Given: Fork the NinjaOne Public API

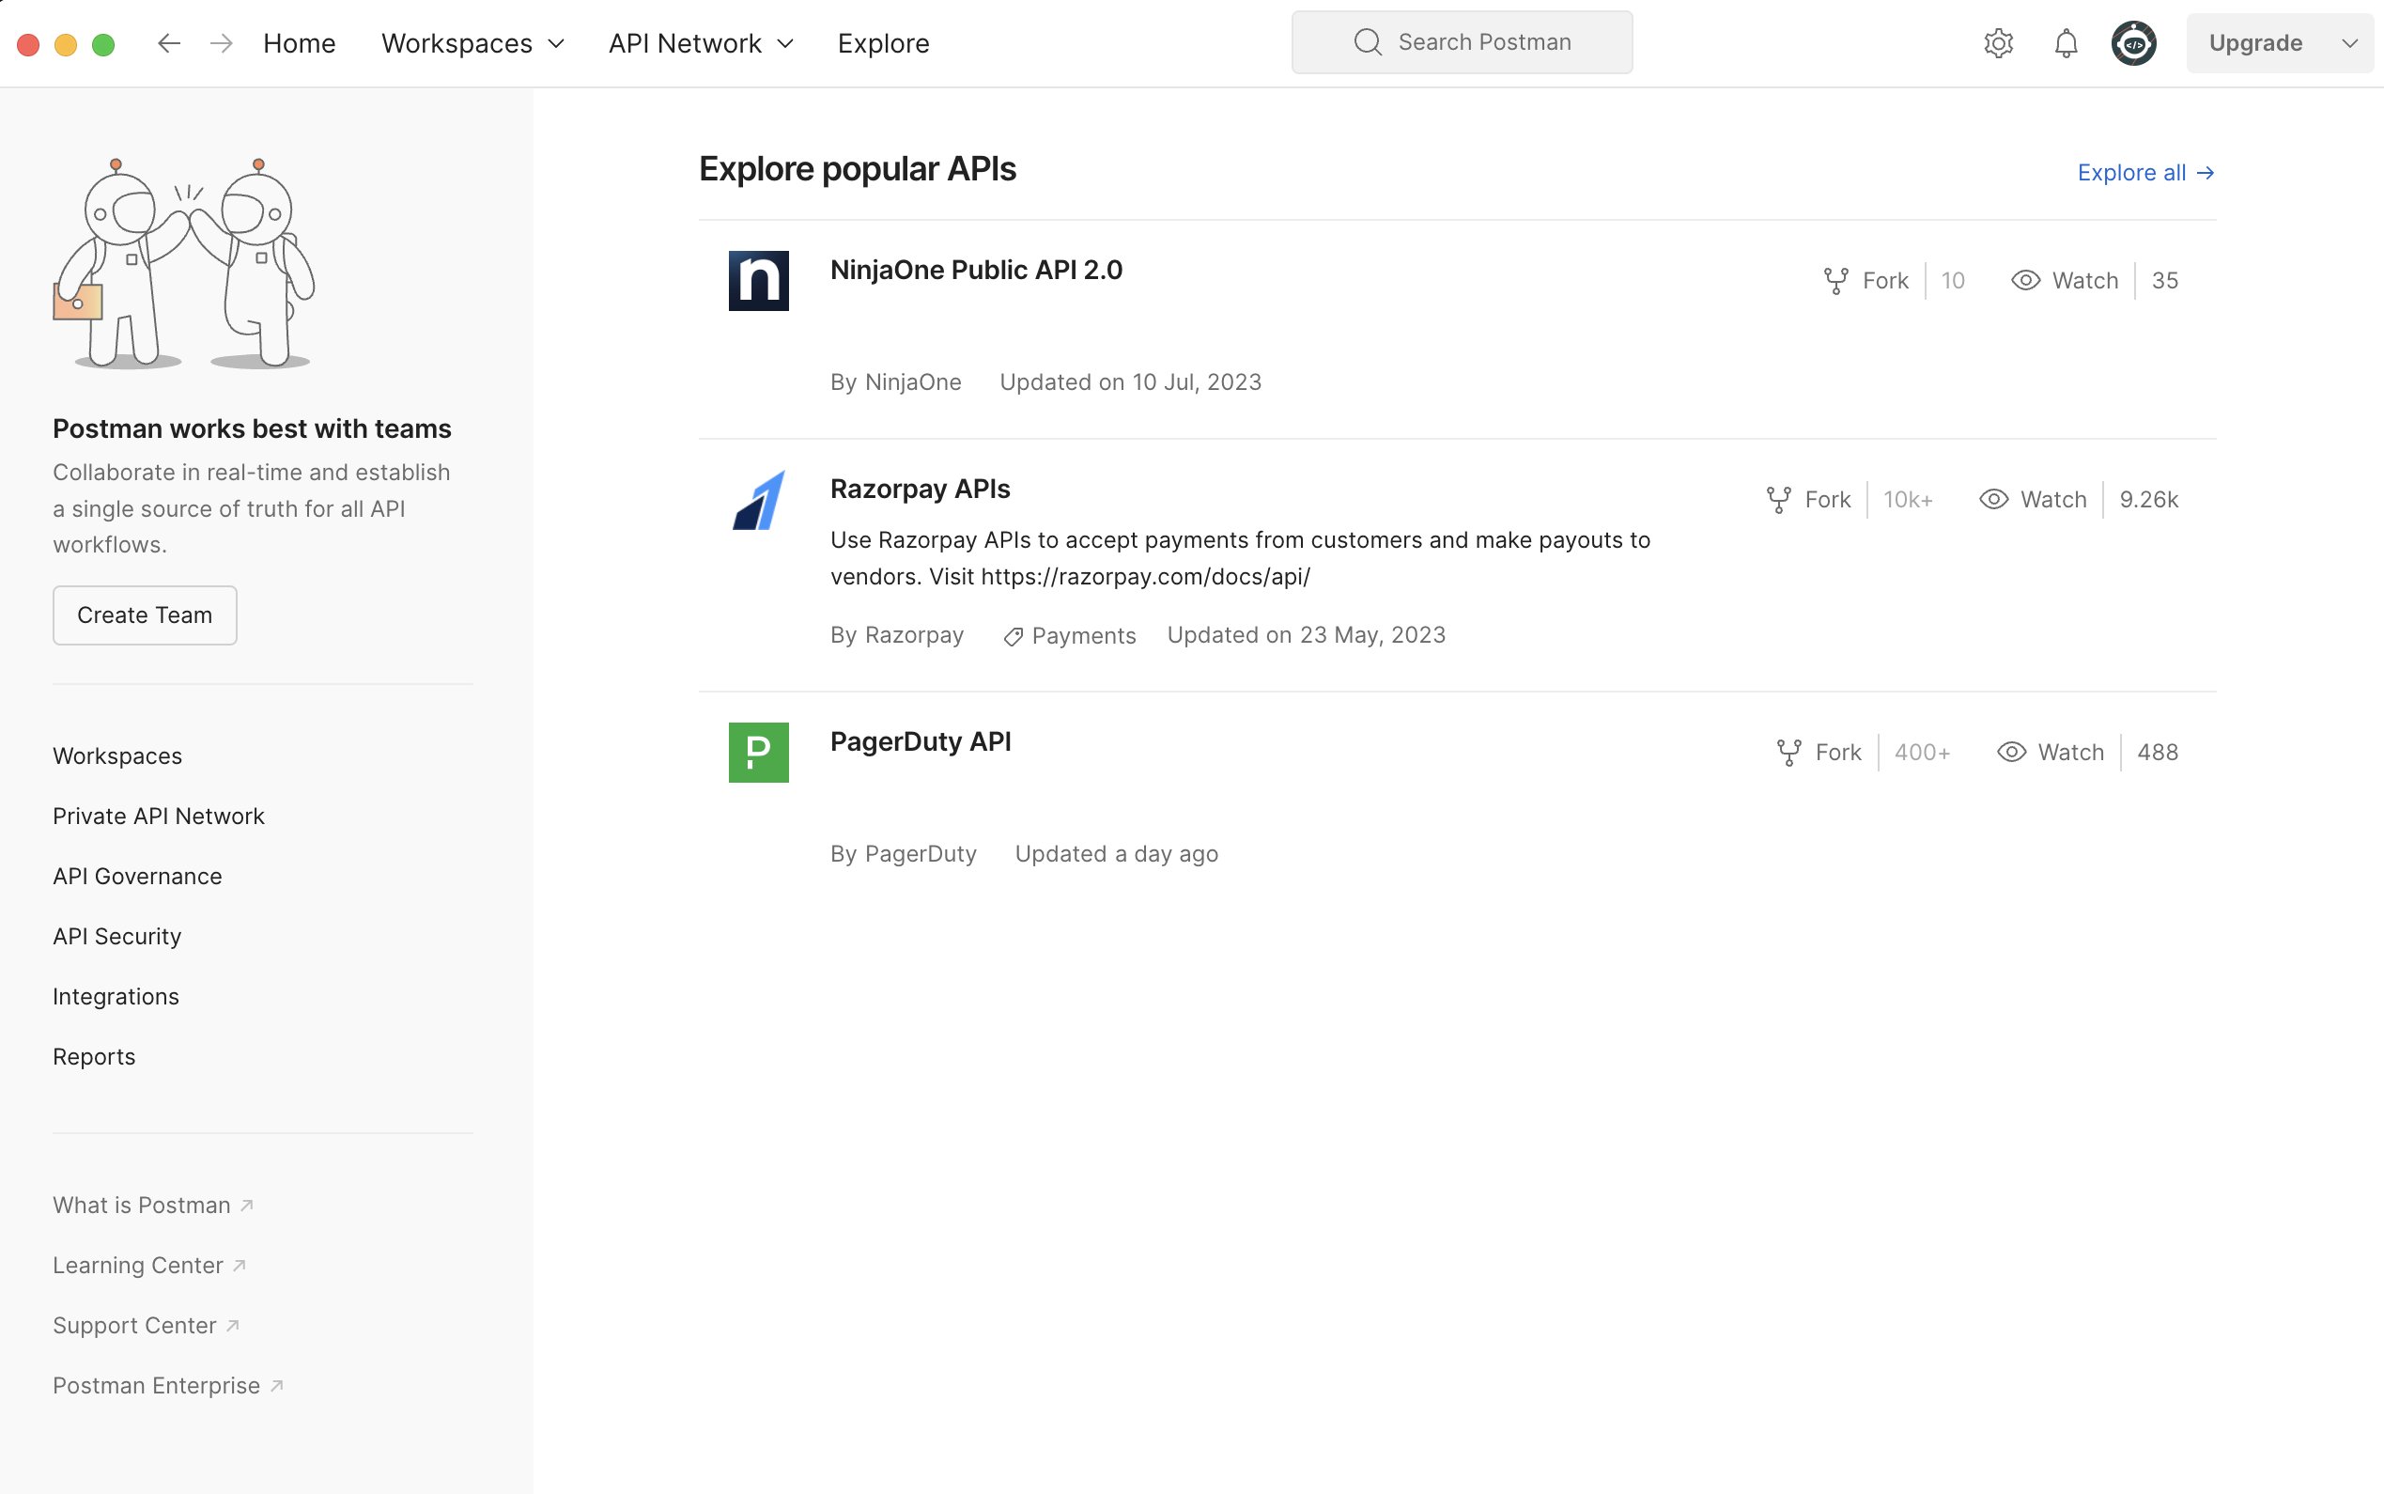Looking at the screenshot, I should [x=1866, y=281].
